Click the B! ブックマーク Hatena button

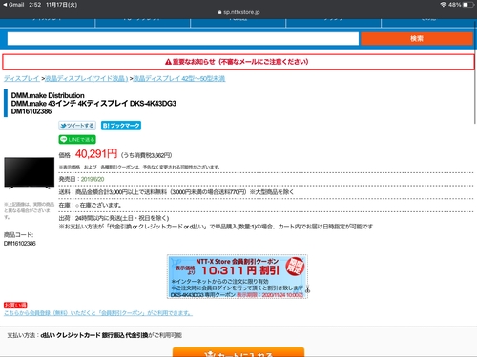(121, 126)
